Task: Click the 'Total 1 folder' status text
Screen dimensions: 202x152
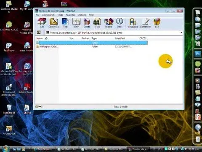Action: click(121, 107)
